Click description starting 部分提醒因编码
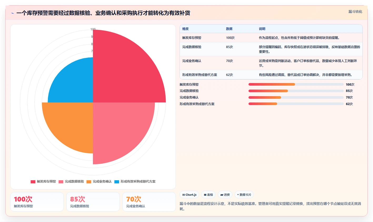Viewport: 373px width, 222px height. [x=309, y=49]
